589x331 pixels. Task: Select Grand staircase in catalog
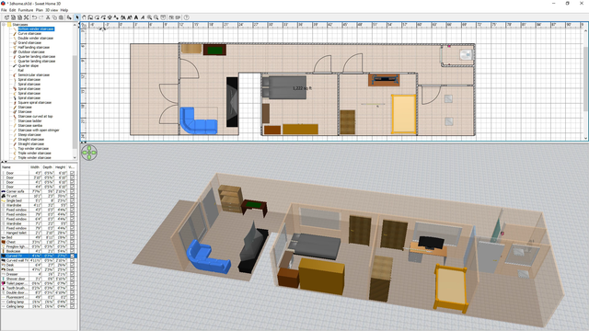[x=29, y=43]
